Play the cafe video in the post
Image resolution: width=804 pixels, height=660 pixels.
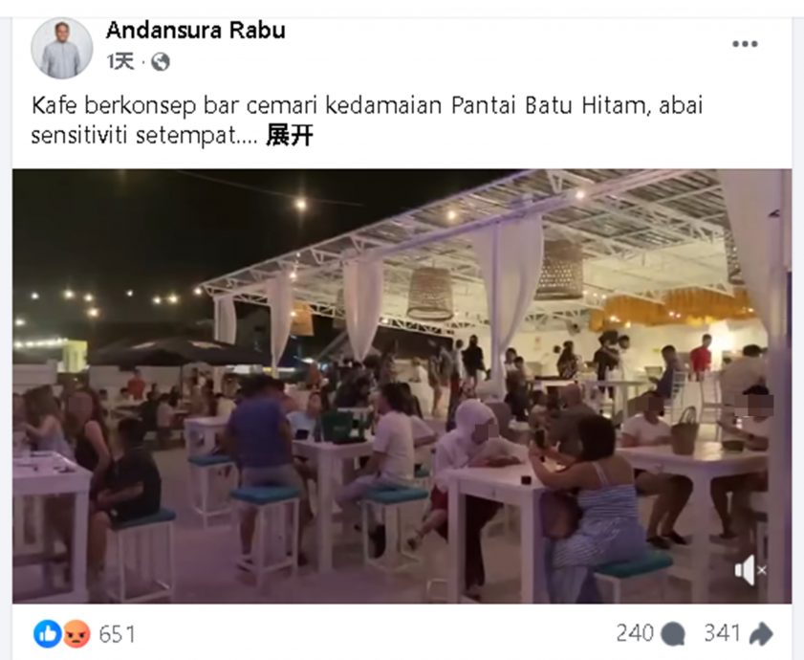pos(402,385)
